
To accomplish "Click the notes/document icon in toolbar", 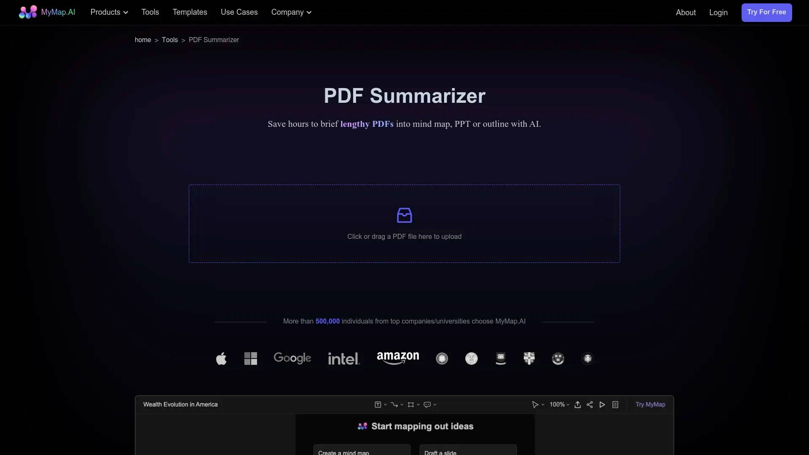I will point(615,404).
